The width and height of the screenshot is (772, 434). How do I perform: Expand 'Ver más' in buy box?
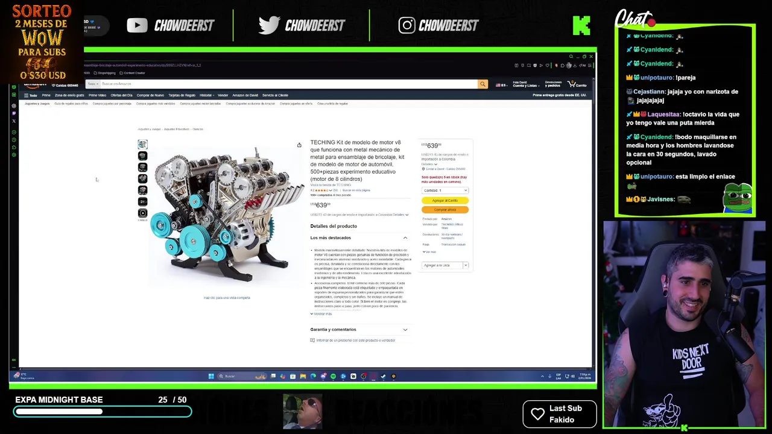tap(429, 251)
